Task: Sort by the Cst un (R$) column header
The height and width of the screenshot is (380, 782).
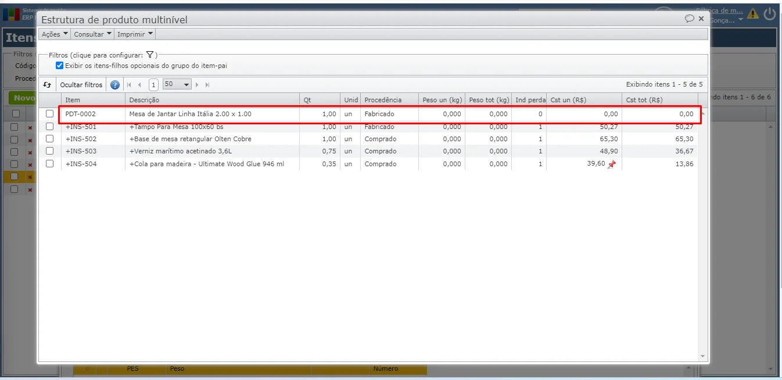Action: (x=584, y=100)
